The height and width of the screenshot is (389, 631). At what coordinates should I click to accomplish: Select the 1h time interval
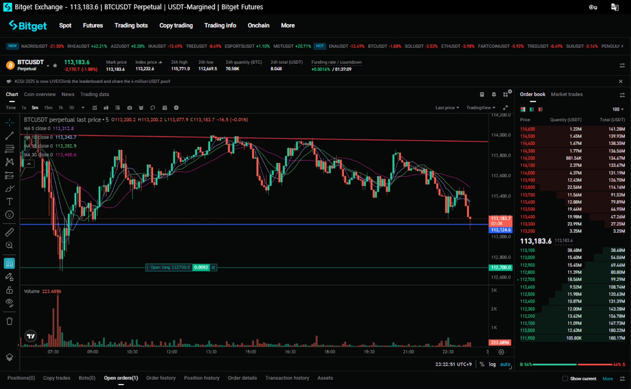tap(60, 108)
